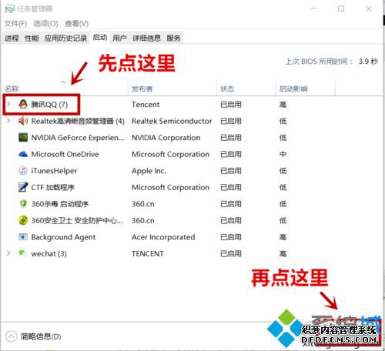Viewport: 385px width, 351px height.
Task: Click publisher TENCENT in the wechat row
Action: [148, 254]
